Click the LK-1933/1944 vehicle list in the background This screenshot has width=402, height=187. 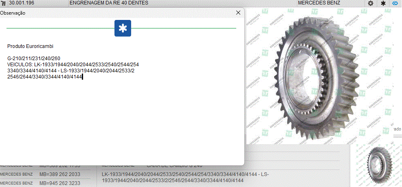(x=185, y=177)
